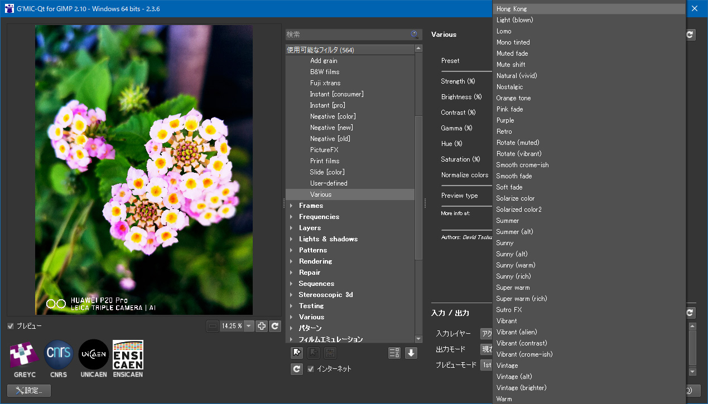
Task: Zoom in with the plus icon
Action: coord(262,326)
